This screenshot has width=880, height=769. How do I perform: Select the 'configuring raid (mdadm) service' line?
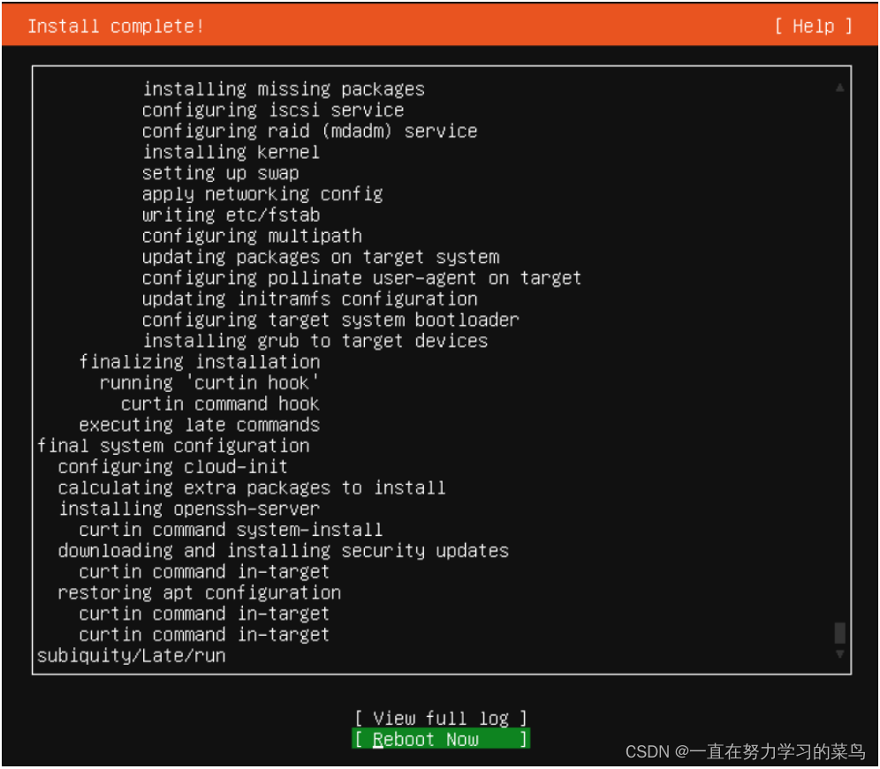click(310, 132)
